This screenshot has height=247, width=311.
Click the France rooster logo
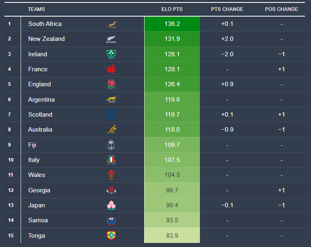[111, 69]
